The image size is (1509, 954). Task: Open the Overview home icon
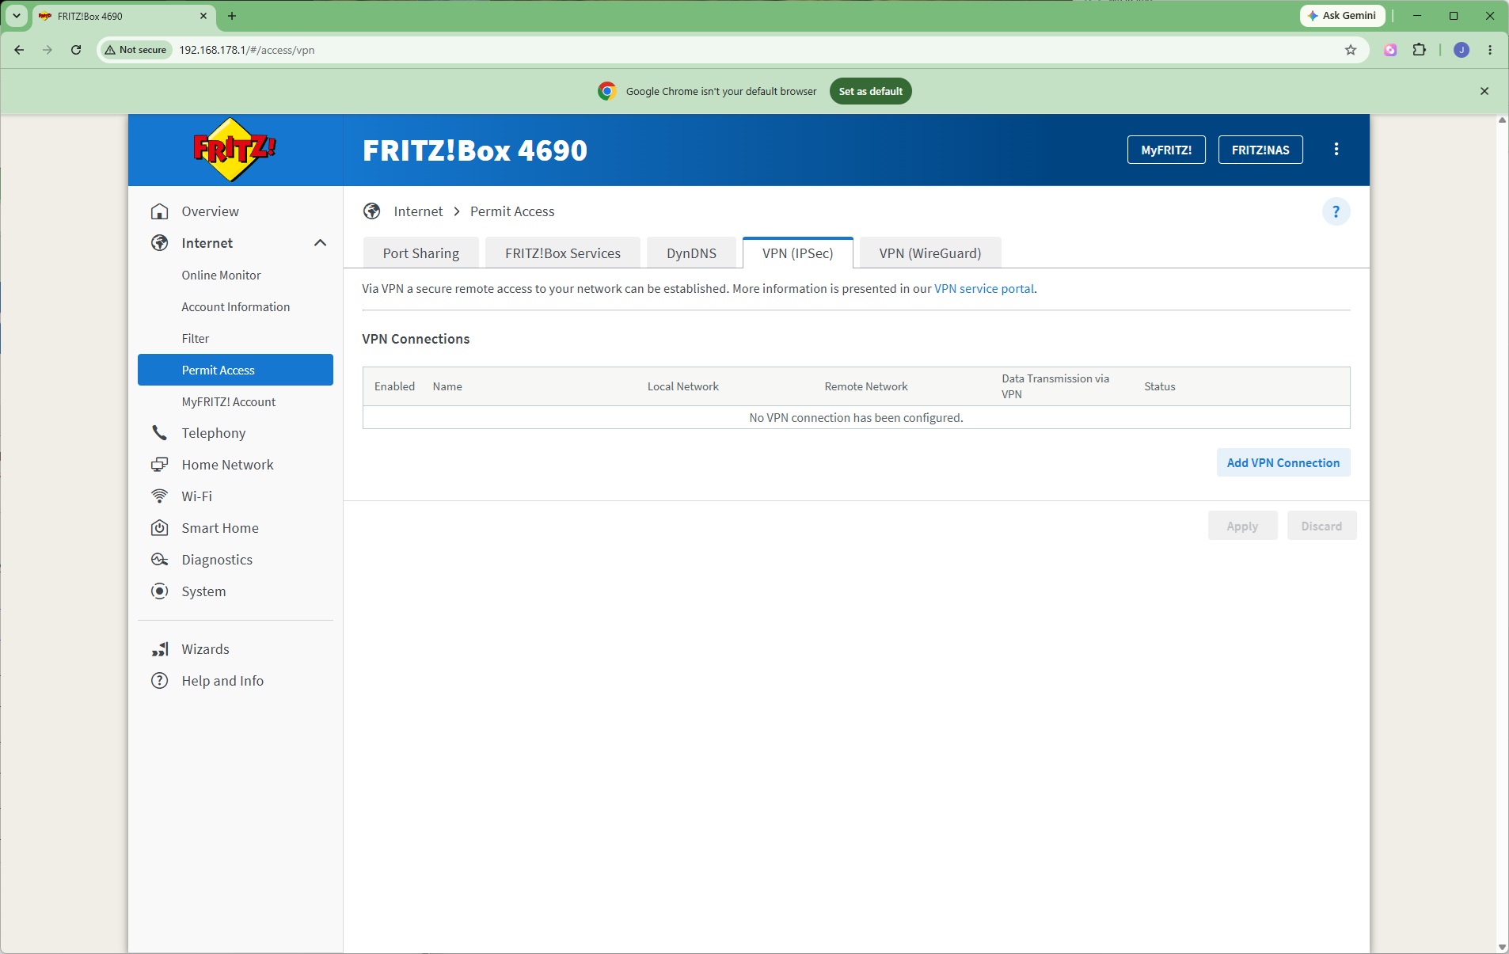(160, 211)
